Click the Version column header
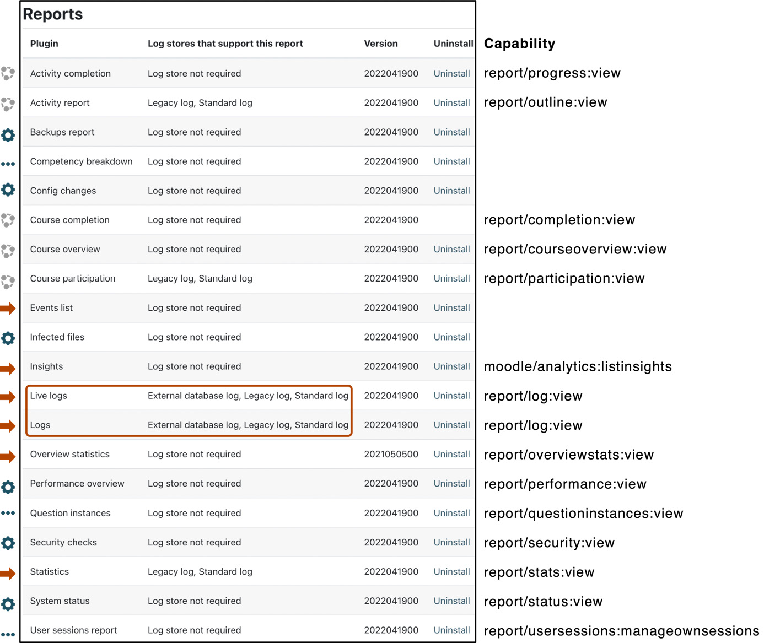Viewport: 764px width, 643px height. (381, 44)
